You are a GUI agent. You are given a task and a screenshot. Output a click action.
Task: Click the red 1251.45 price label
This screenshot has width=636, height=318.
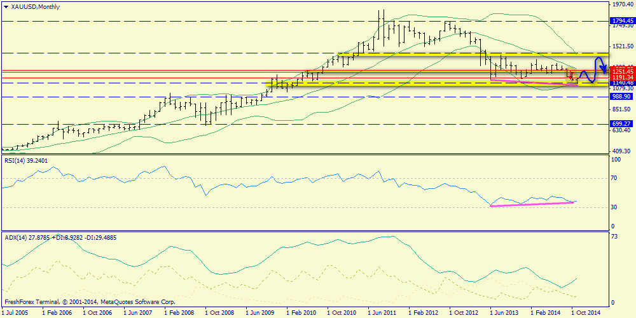623,70
